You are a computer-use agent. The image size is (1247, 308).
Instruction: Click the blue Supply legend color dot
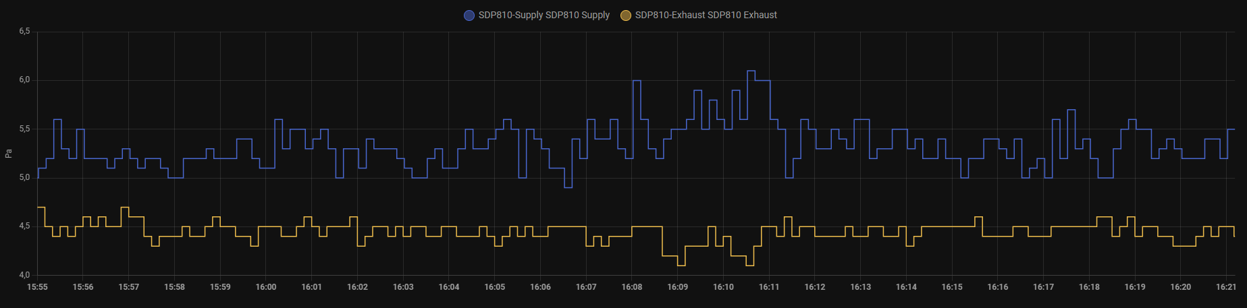click(469, 15)
